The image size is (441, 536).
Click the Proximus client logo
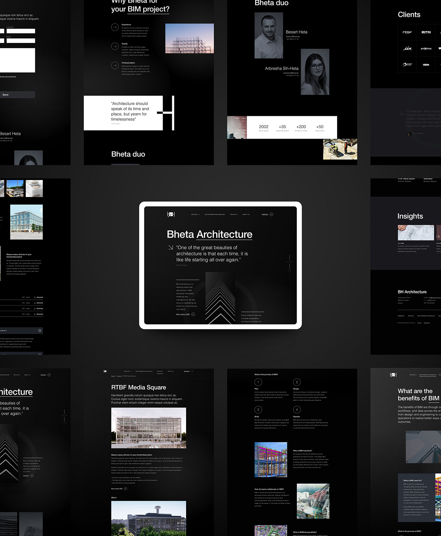tap(426, 49)
